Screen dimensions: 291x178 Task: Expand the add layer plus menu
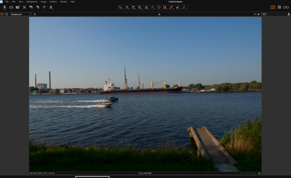(35, 14)
